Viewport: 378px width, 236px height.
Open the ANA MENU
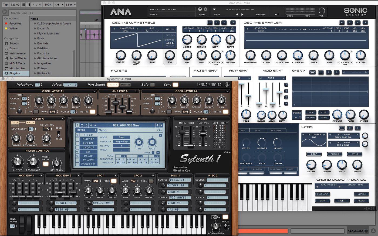202,15
